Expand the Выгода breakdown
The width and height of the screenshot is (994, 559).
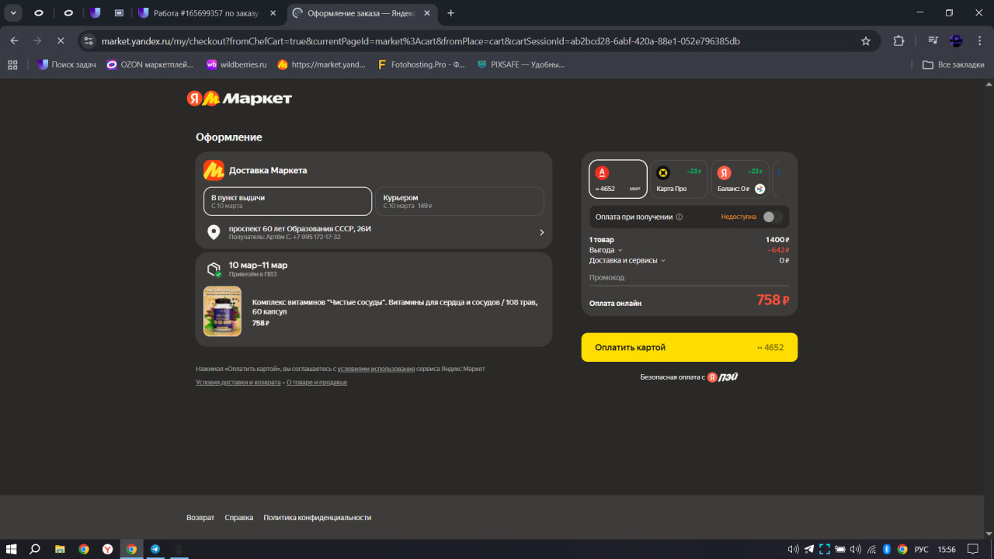[x=606, y=250]
